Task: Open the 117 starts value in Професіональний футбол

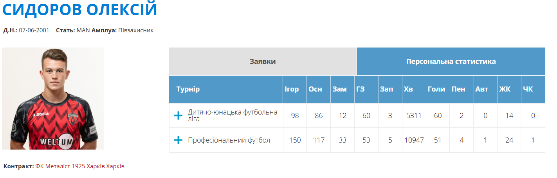Action: coord(319,140)
